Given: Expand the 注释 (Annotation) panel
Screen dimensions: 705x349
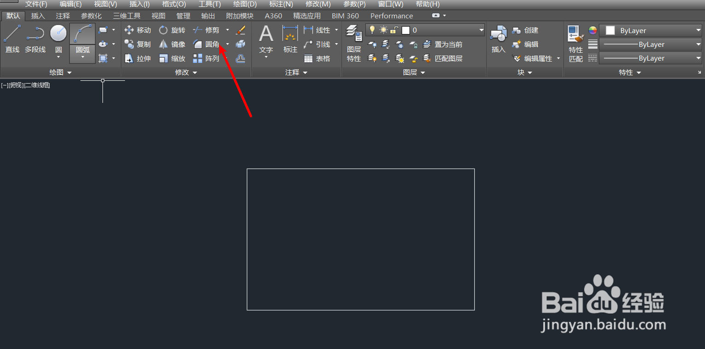Looking at the screenshot, I should 296,73.
